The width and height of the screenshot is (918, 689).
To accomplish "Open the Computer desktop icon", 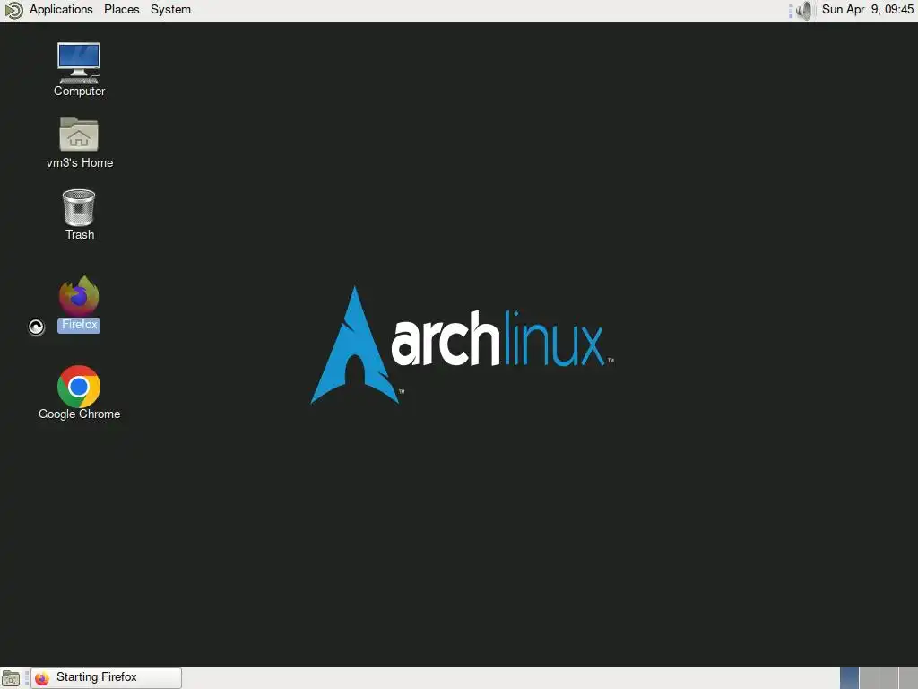I will pyautogui.click(x=79, y=62).
